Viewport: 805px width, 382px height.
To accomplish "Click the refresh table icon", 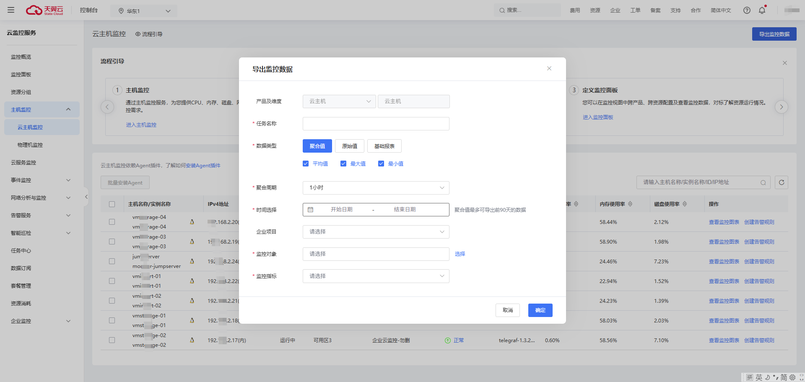I will pyautogui.click(x=782, y=182).
